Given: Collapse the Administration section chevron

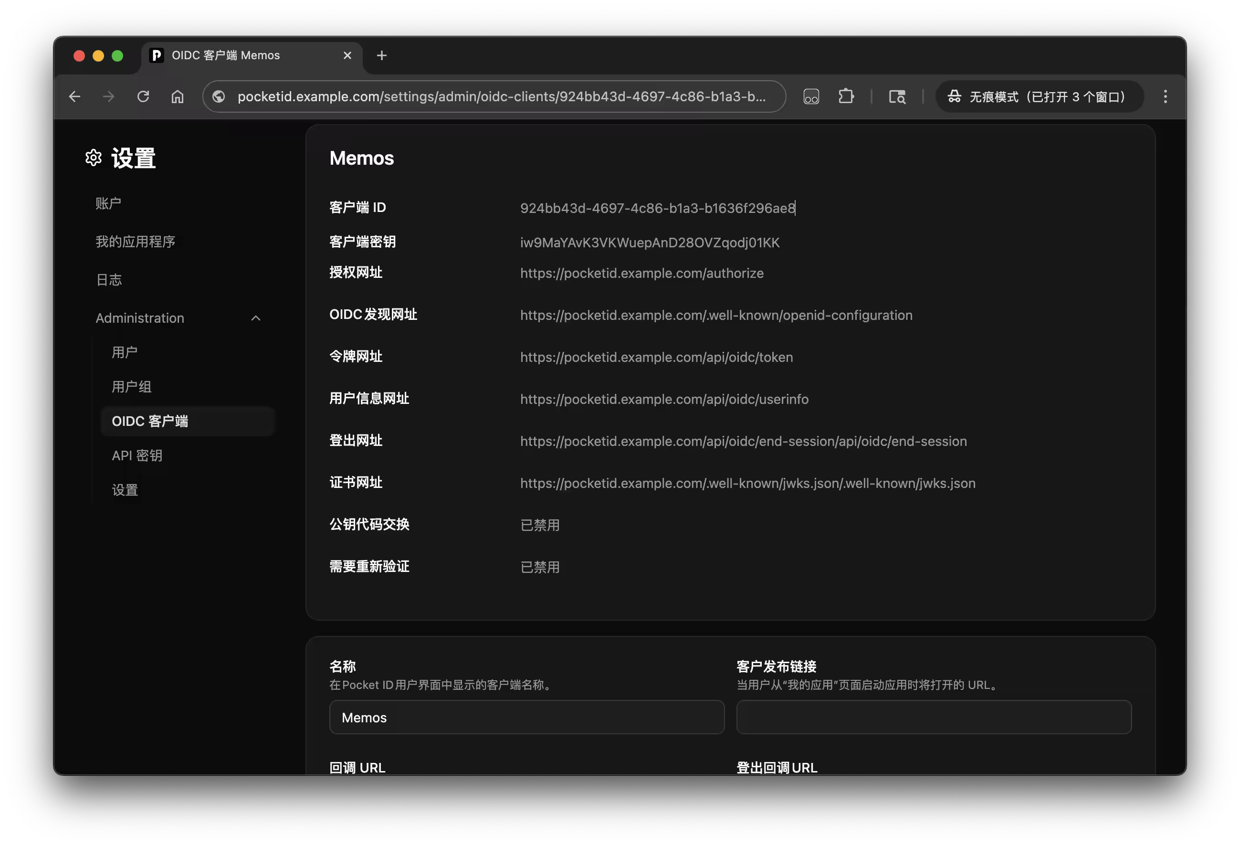Looking at the screenshot, I should point(256,318).
